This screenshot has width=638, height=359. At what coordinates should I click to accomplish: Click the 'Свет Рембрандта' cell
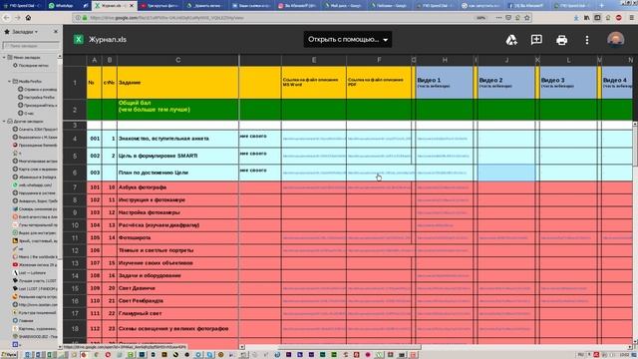[x=177, y=301]
